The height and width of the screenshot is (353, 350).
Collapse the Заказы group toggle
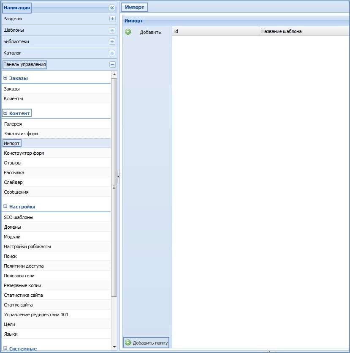click(5, 78)
